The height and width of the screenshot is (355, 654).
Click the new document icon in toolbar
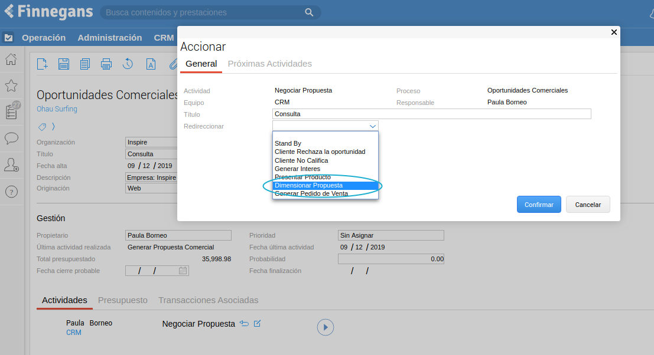42,64
